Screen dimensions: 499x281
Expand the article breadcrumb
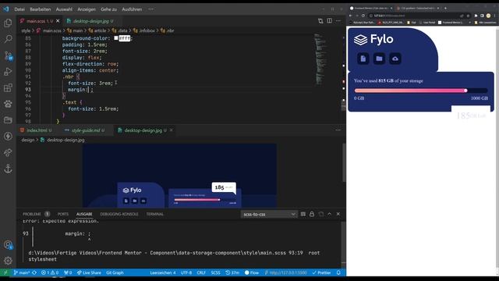point(100,30)
